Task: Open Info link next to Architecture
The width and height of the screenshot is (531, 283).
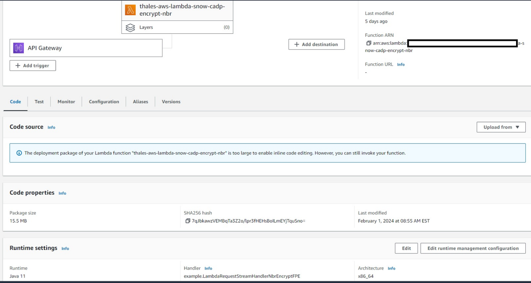Action: (391, 268)
